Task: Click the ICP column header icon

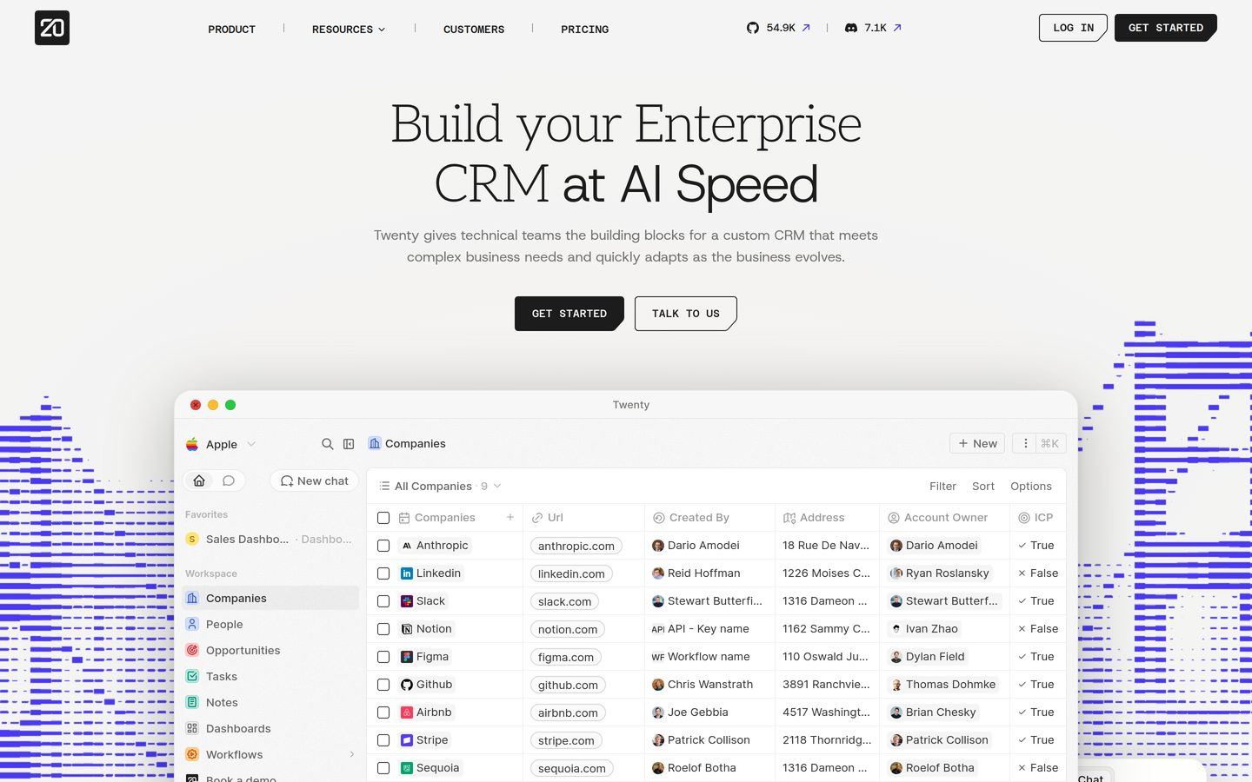Action: tap(1024, 518)
